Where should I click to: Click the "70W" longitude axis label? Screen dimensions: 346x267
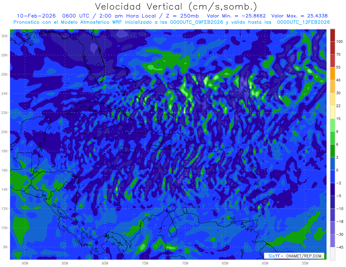click(x=185, y=263)
